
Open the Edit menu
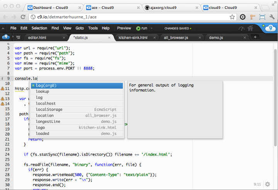24,28
